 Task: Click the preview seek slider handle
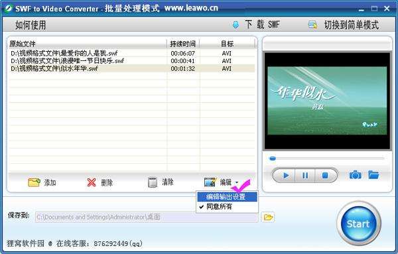tap(273, 159)
